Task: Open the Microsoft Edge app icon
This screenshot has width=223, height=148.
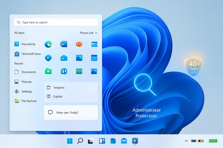Action: (x=48, y=44)
